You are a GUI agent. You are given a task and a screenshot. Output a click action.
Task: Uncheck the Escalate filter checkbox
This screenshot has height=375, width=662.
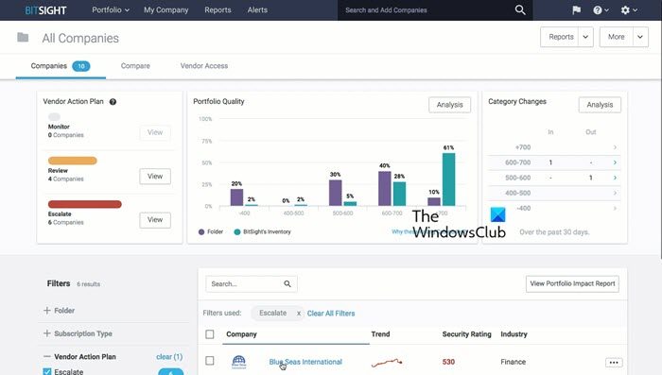[47, 371]
